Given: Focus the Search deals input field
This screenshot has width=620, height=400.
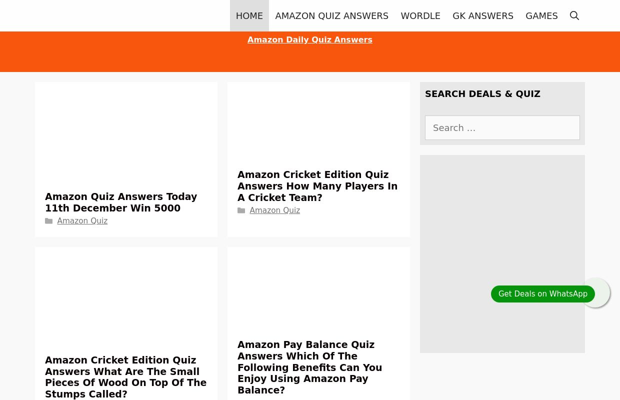Looking at the screenshot, I should tap(502, 128).
